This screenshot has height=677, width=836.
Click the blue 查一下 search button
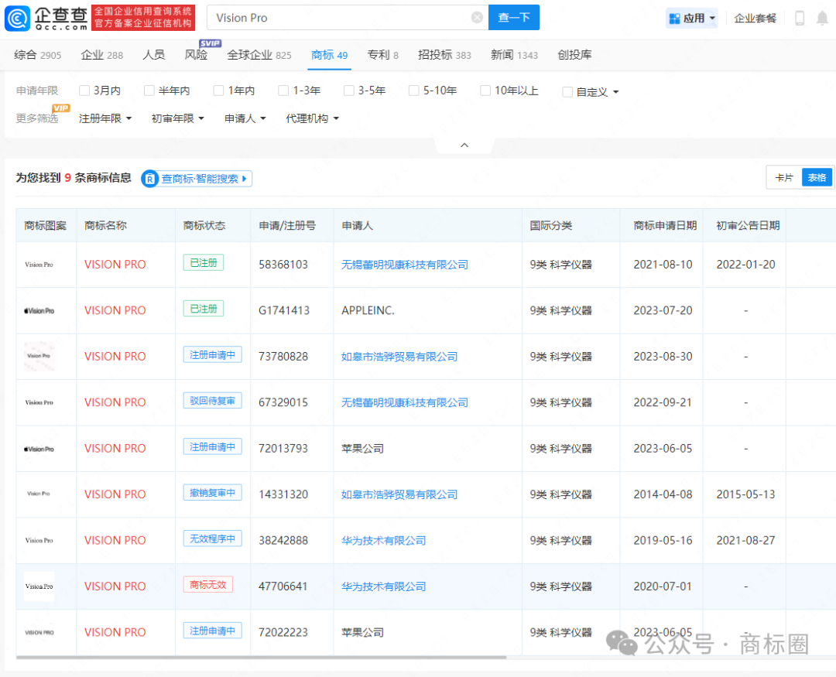513,17
